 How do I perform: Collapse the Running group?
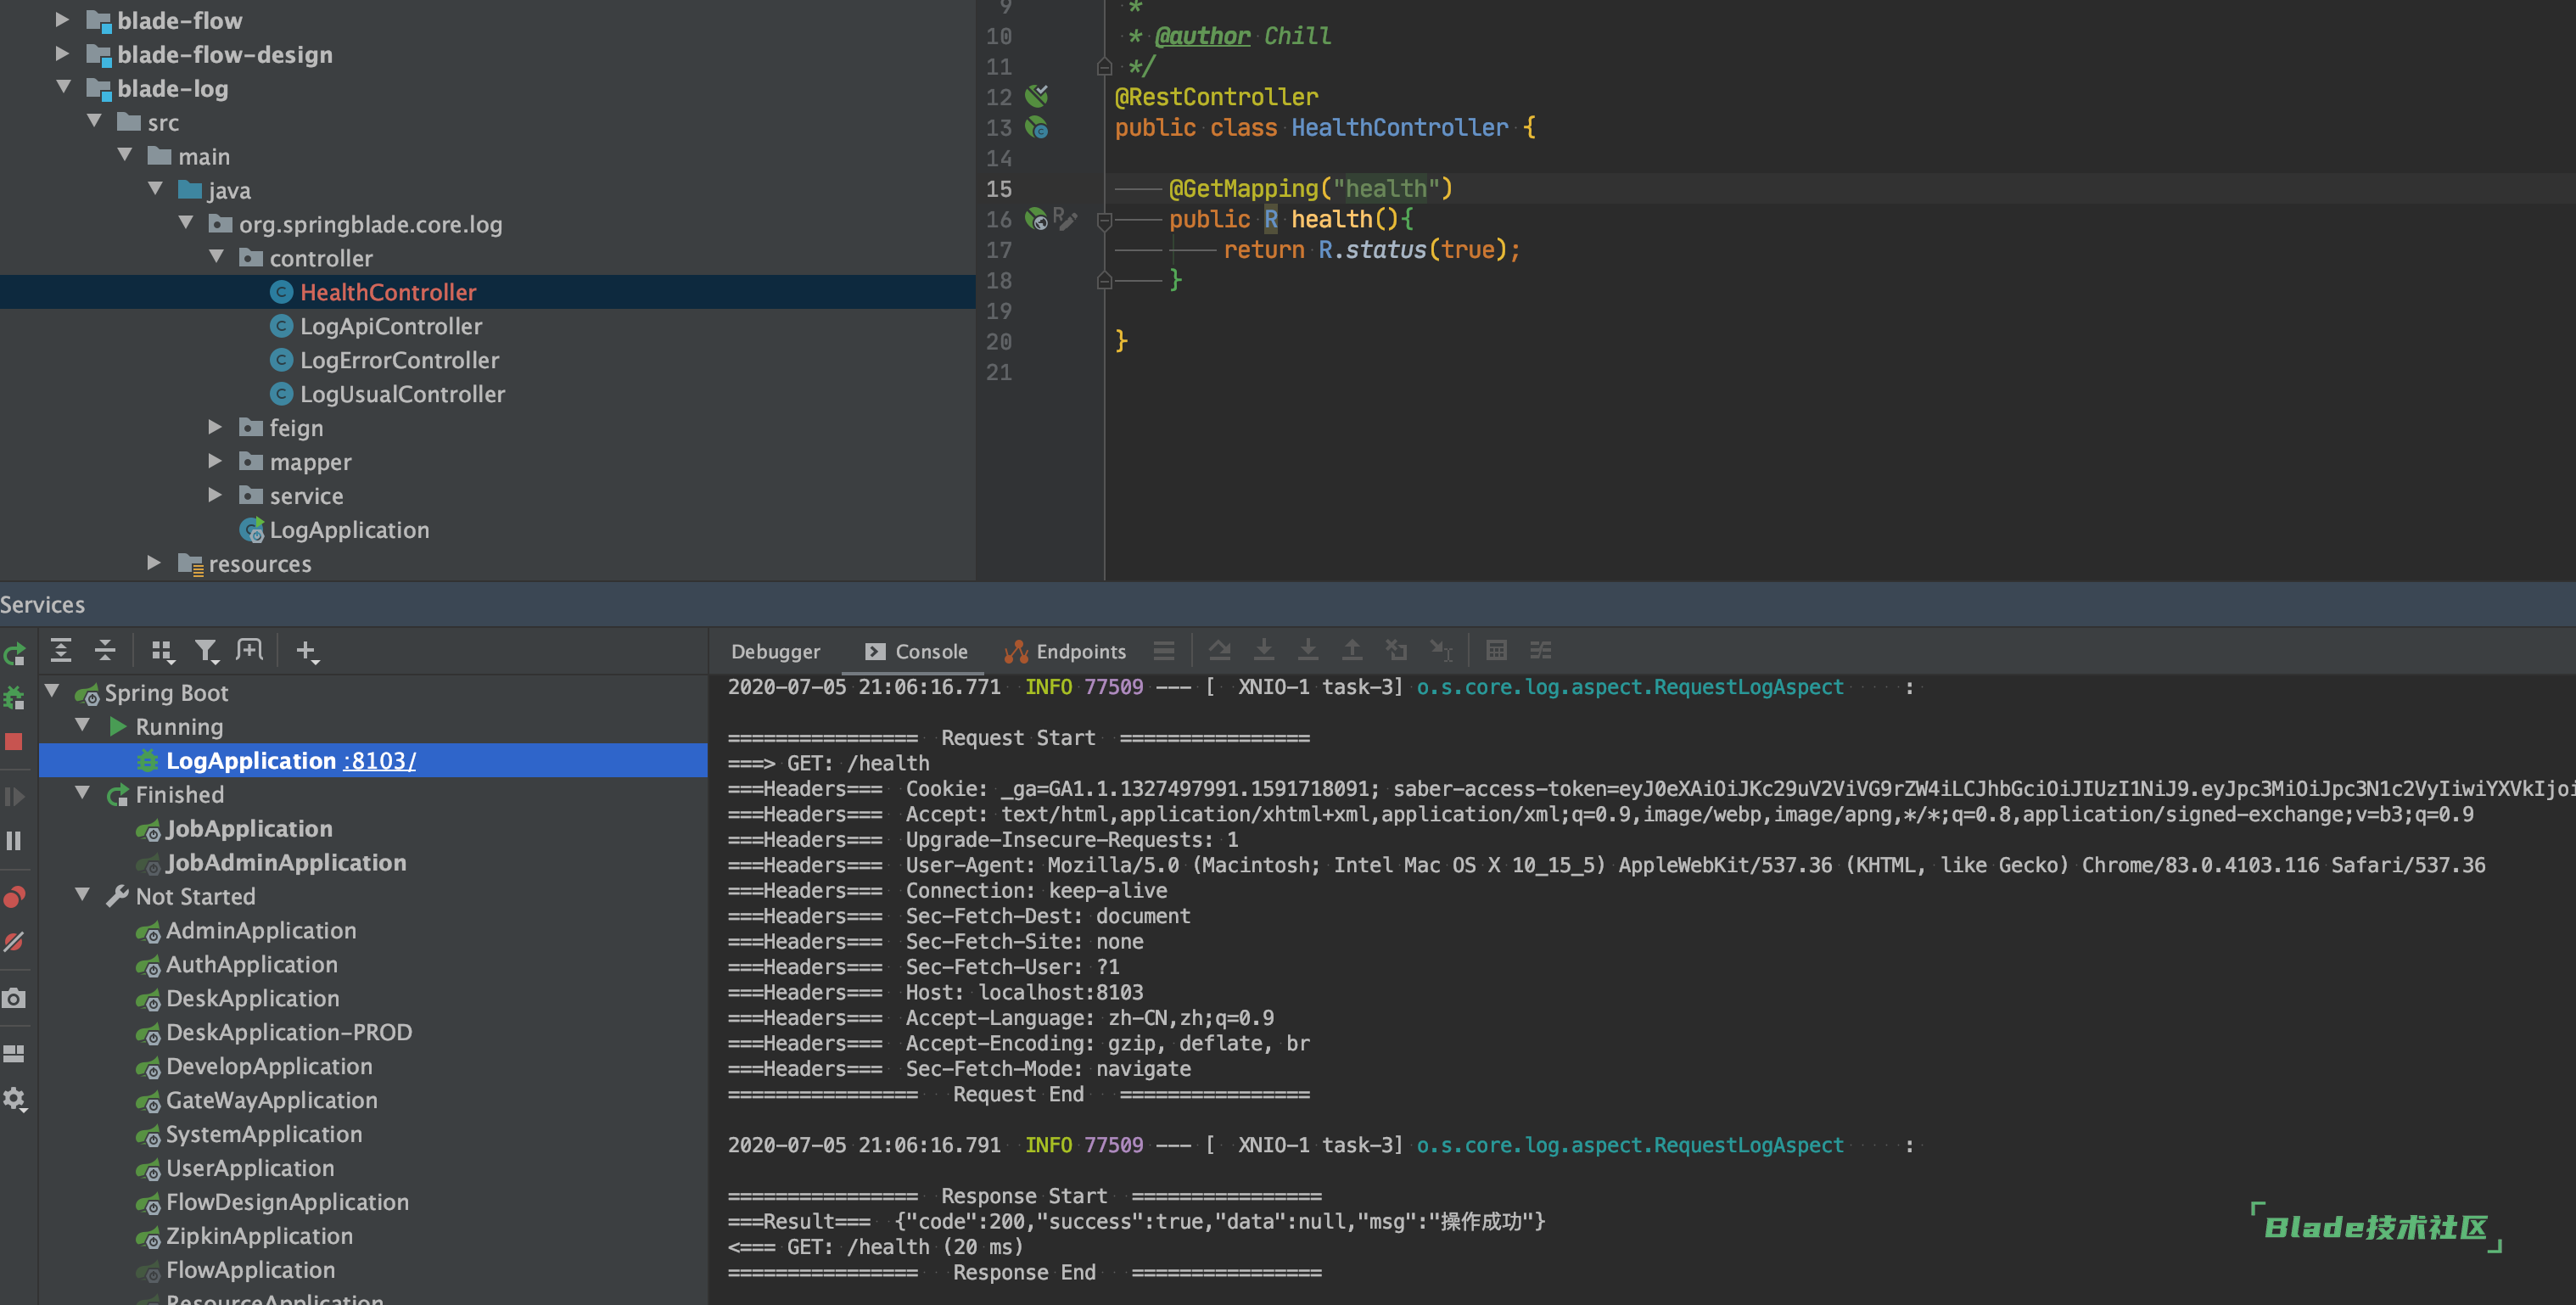tap(83, 726)
